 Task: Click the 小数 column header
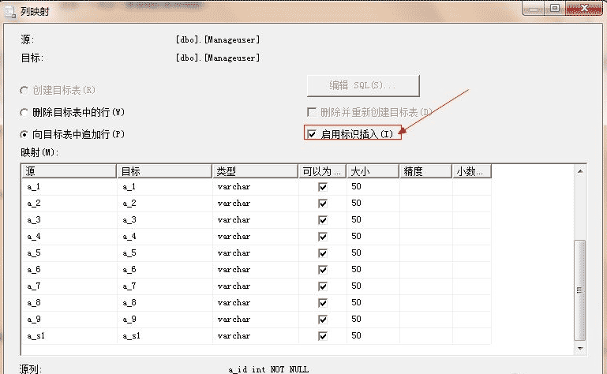472,171
